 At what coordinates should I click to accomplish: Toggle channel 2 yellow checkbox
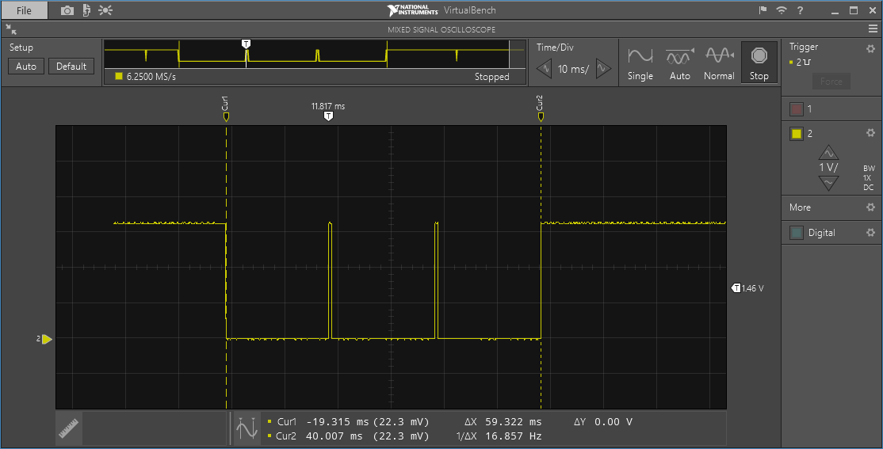tap(797, 134)
